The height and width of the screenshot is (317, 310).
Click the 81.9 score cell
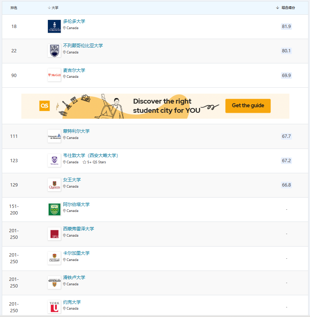286,27
